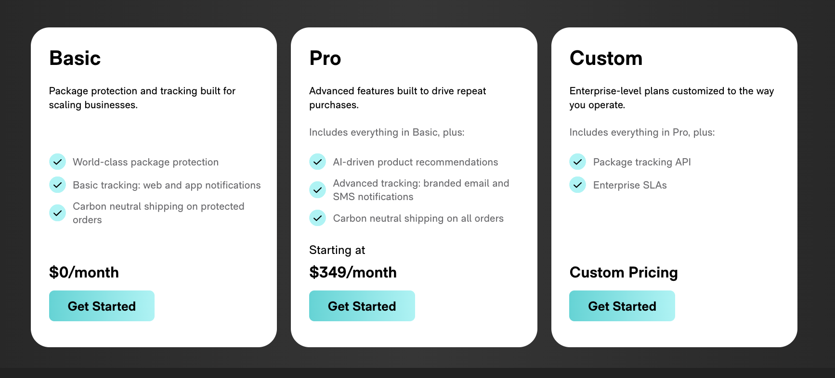The width and height of the screenshot is (835, 378).
Task: Select the Custom plan heading
Action: (x=606, y=58)
